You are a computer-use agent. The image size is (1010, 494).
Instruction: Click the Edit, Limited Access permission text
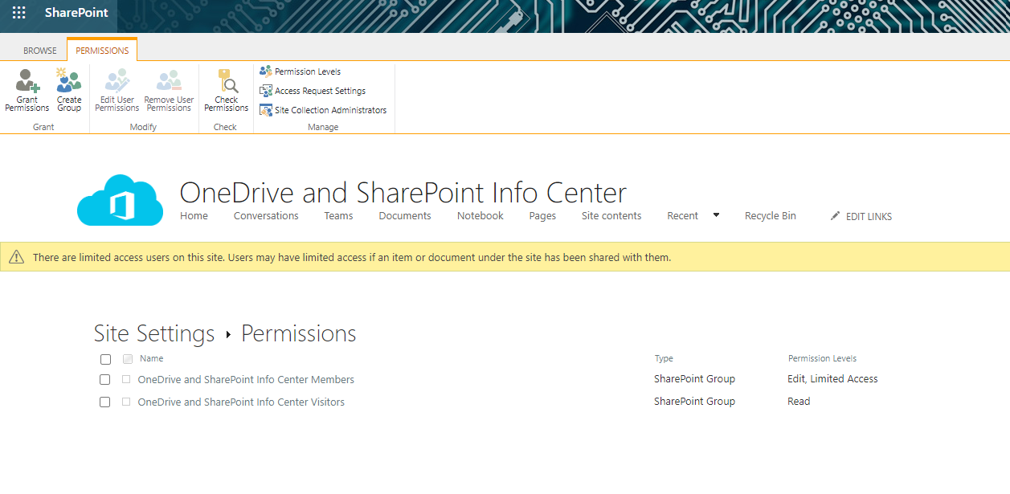point(832,378)
